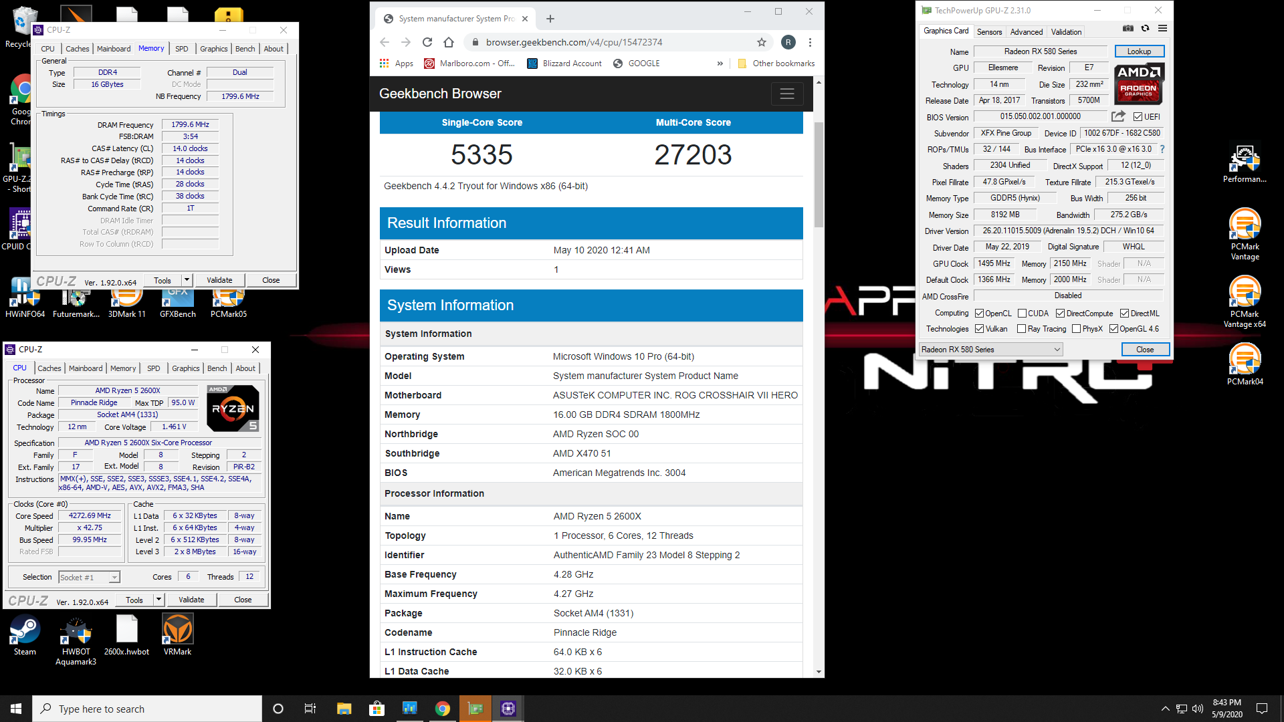Viewport: 1284px width, 722px height.
Task: Toggle the CUDA checkbox
Action: click(x=1022, y=314)
